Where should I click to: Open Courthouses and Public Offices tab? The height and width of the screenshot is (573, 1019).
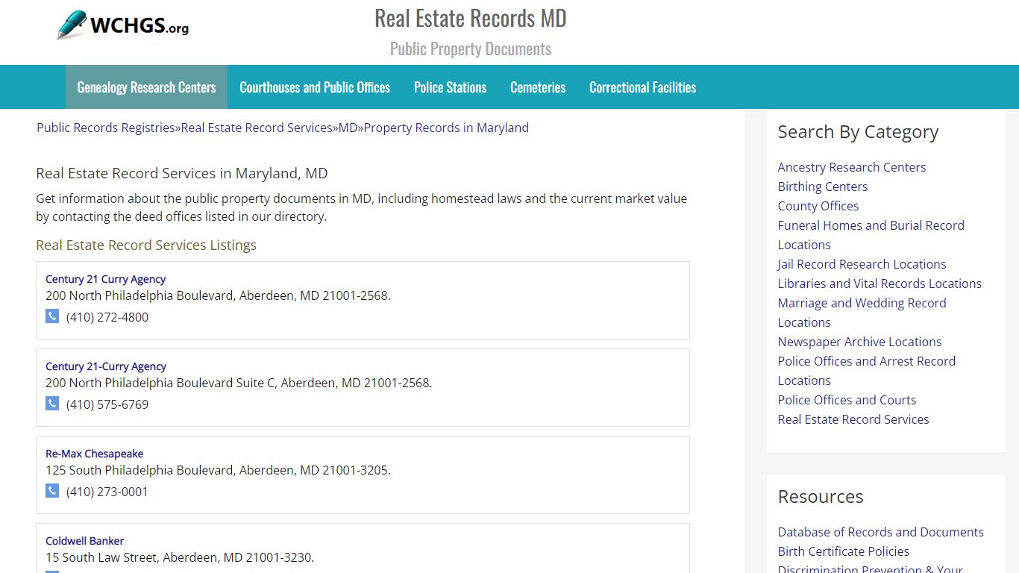pyautogui.click(x=315, y=87)
